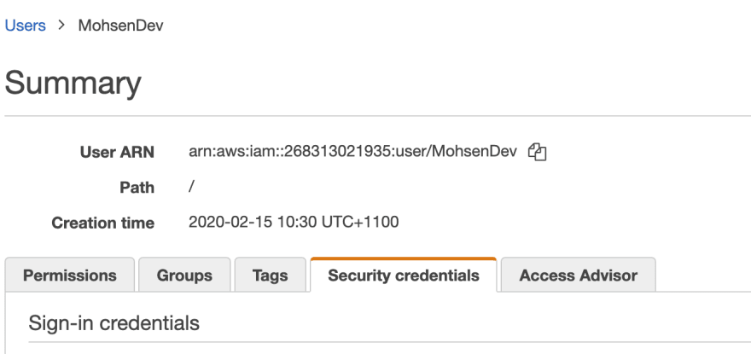Click the breadcrumb chevron separator after Users
The width and height of the screenshot is (751, 354).
click(x=61, y=25)
